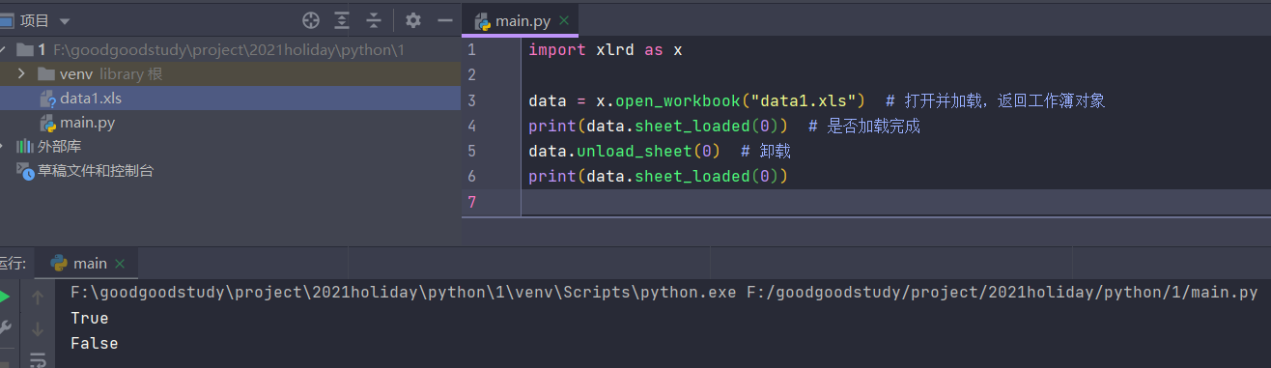Close the main.py editor tab

(564, 20)
